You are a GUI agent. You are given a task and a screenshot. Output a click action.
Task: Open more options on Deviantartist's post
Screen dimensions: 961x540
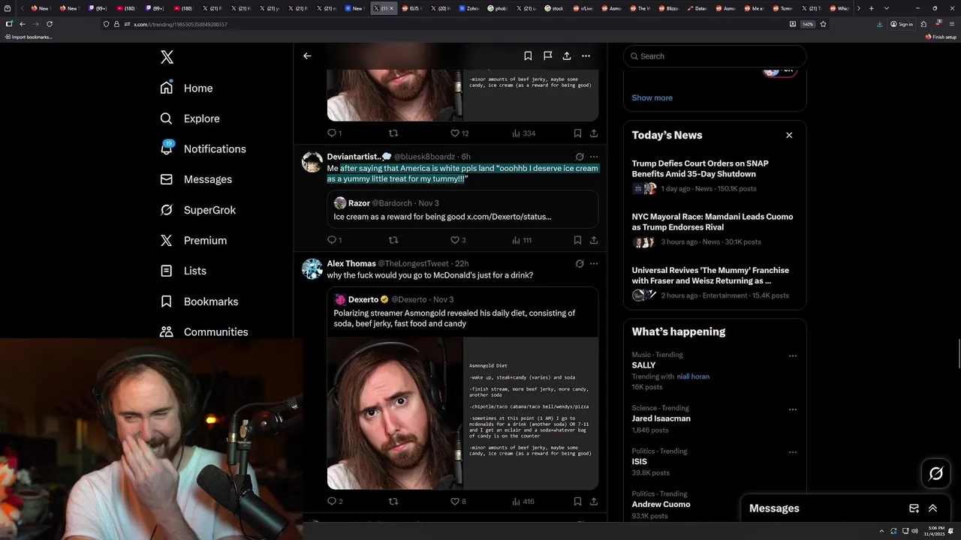594,157
